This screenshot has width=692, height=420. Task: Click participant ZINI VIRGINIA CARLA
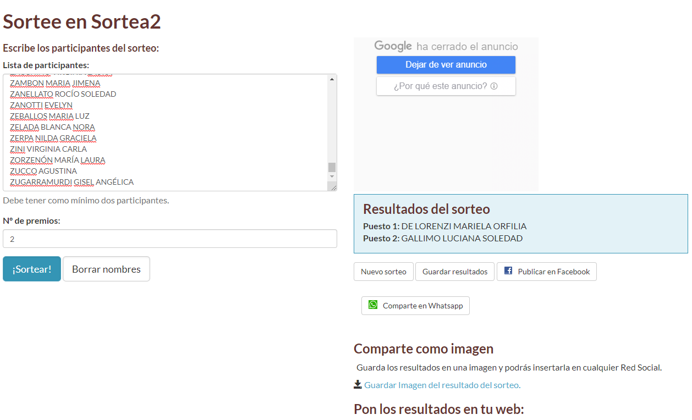[x=48, y=149]
